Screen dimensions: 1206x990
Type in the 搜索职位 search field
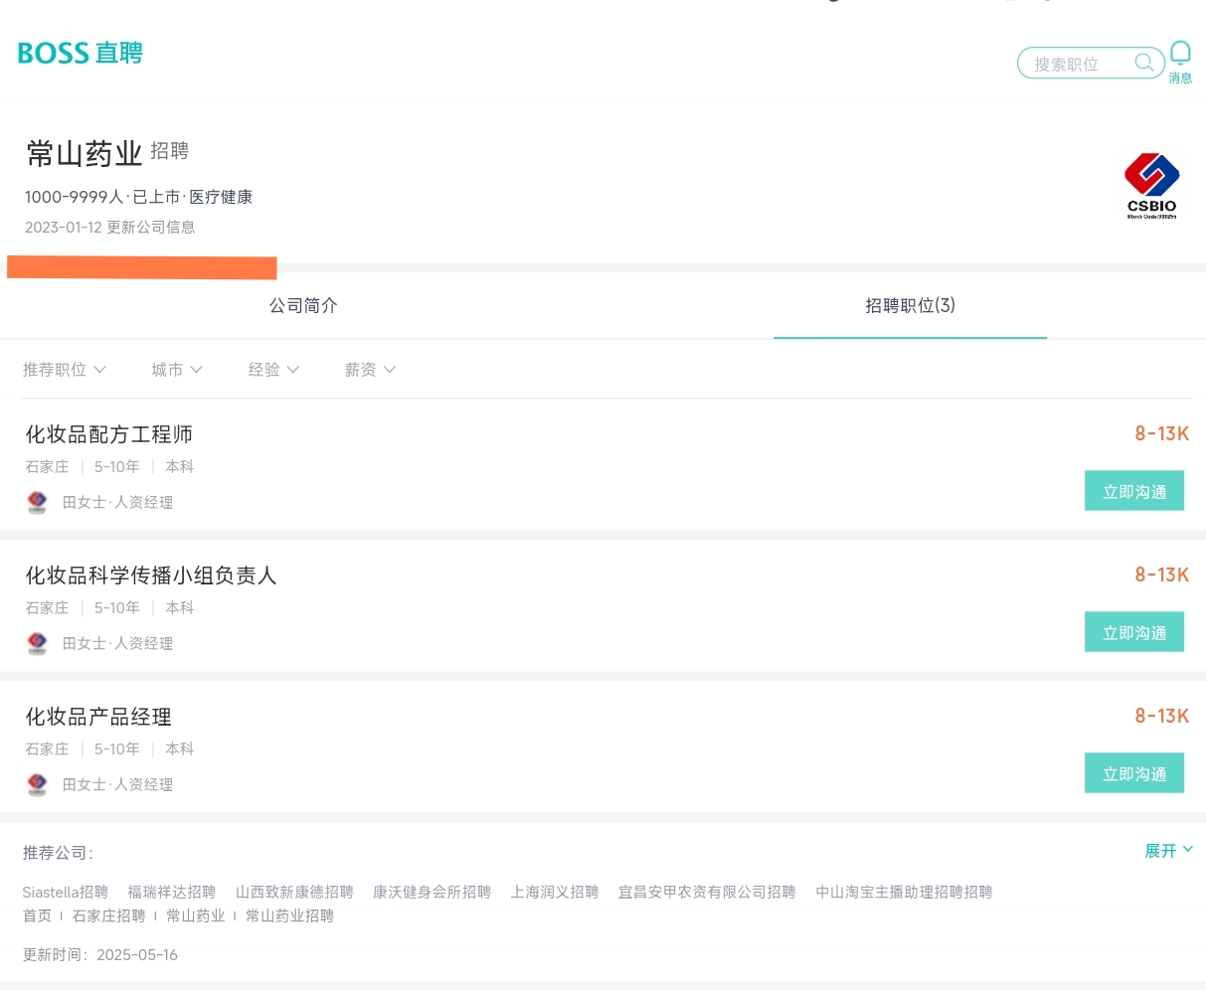(x=1079, y=64)
